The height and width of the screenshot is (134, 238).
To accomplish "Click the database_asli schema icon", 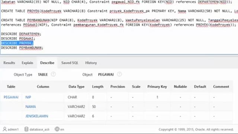I will tap(26, 129).
